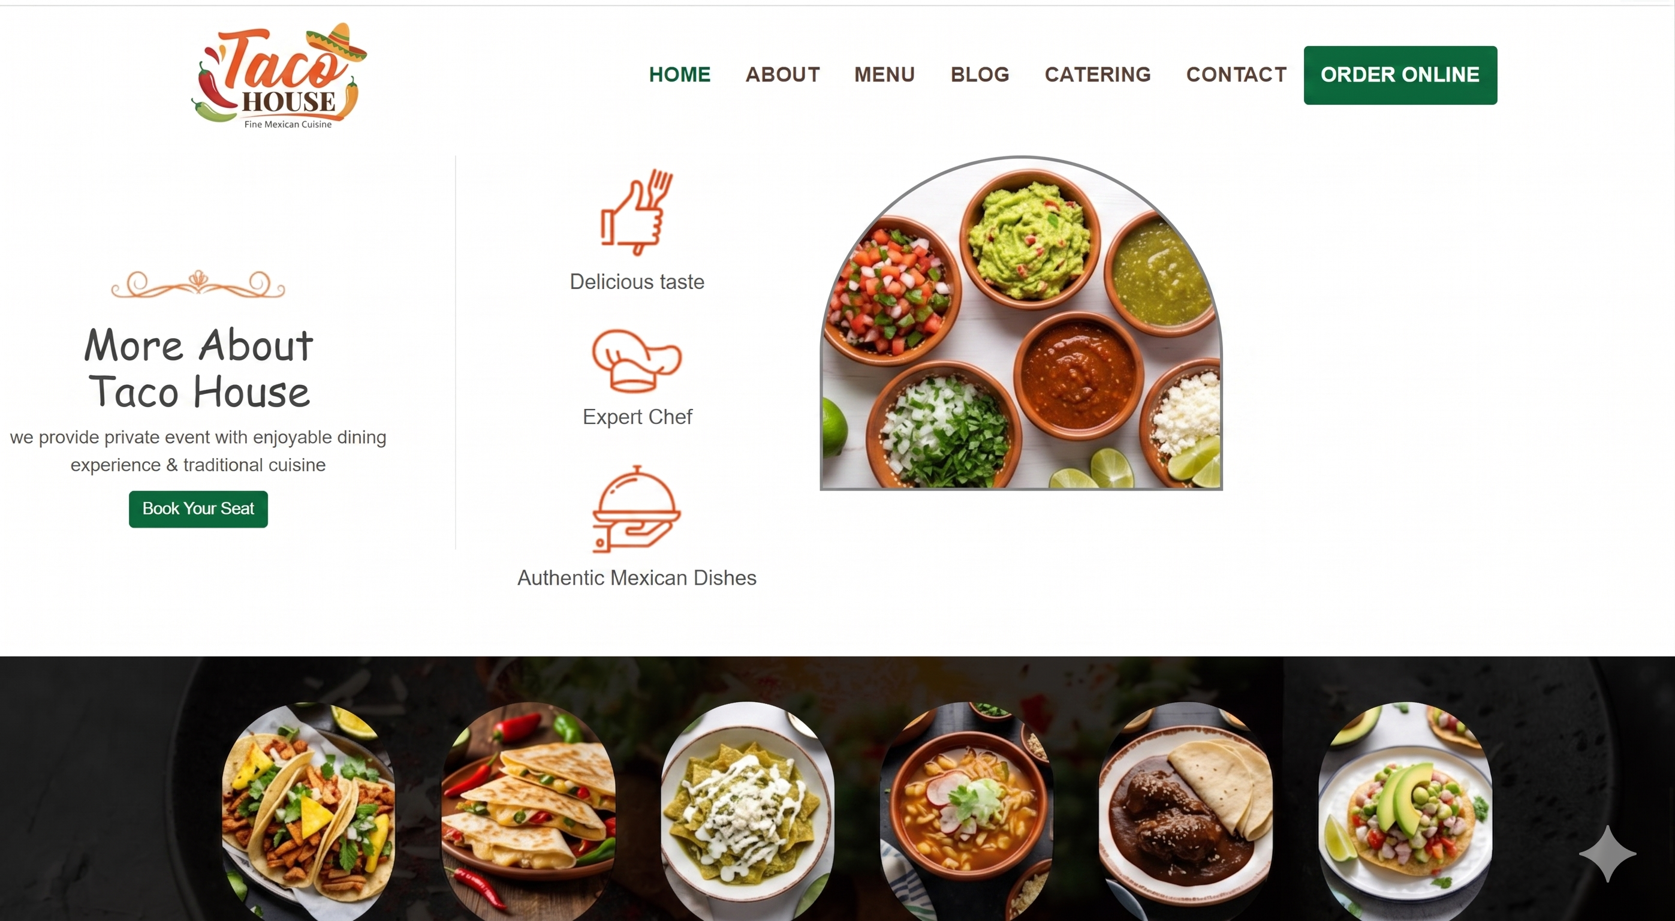Select the quesadilla dish thumbnail
The width and height of the screenshot is (1675, 921).
(528, 811)
